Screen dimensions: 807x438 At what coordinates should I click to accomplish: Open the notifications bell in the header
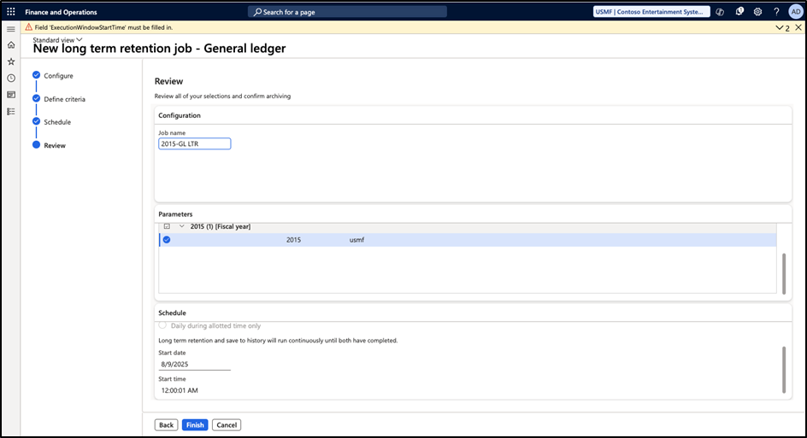pyautogui.click(x=739, y=12)
